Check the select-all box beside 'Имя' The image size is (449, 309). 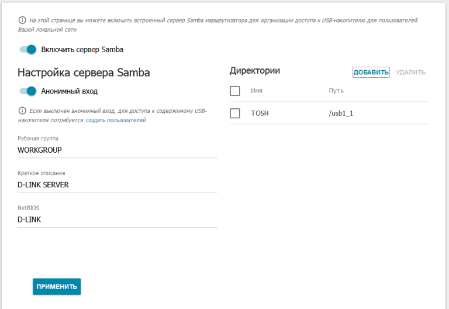235,91
